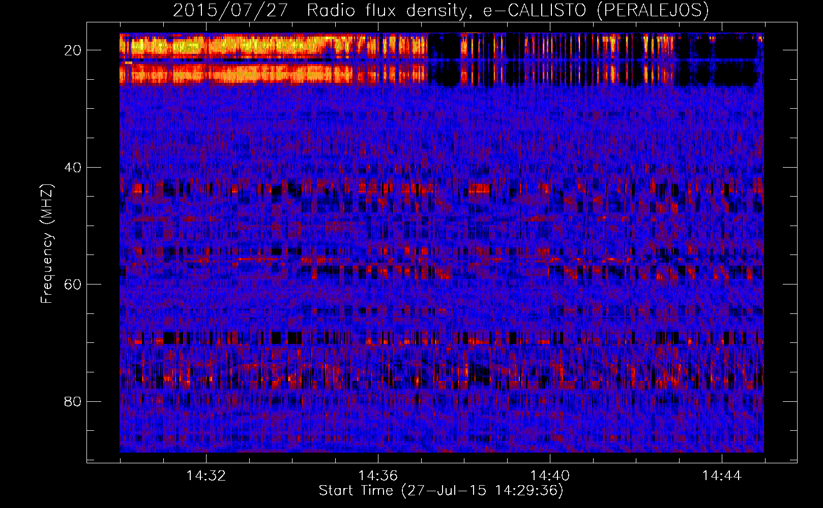This screenshot has height=508, width=823.
Task: Click the '14:32' time tick label
Action: click(x=206, y=476)
